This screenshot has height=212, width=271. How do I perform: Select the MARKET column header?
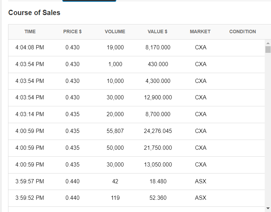tap(200, 31)
